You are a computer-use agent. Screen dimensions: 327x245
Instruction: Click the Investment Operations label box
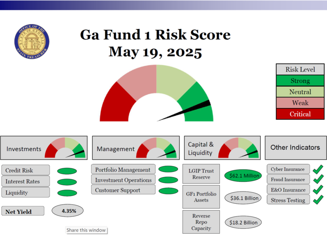123,180
